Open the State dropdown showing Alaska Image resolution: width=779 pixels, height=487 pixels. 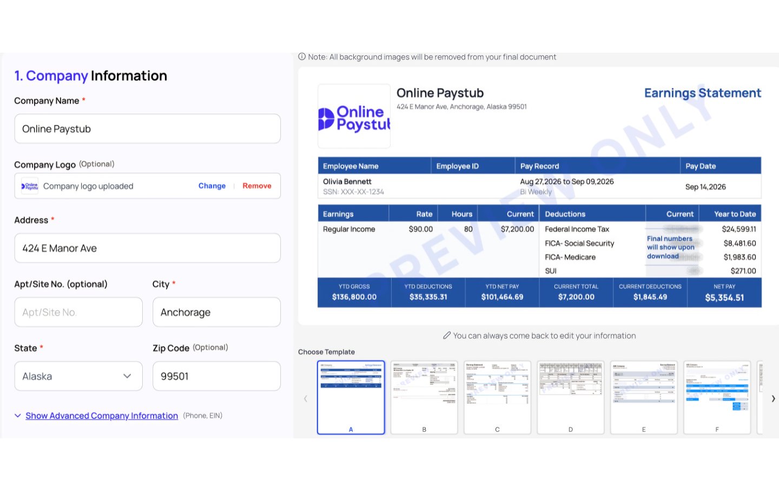click(78, 376)
